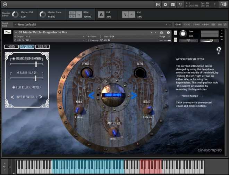
Task: Click the camera snapshot icon
Action: (x=162, y=32)
